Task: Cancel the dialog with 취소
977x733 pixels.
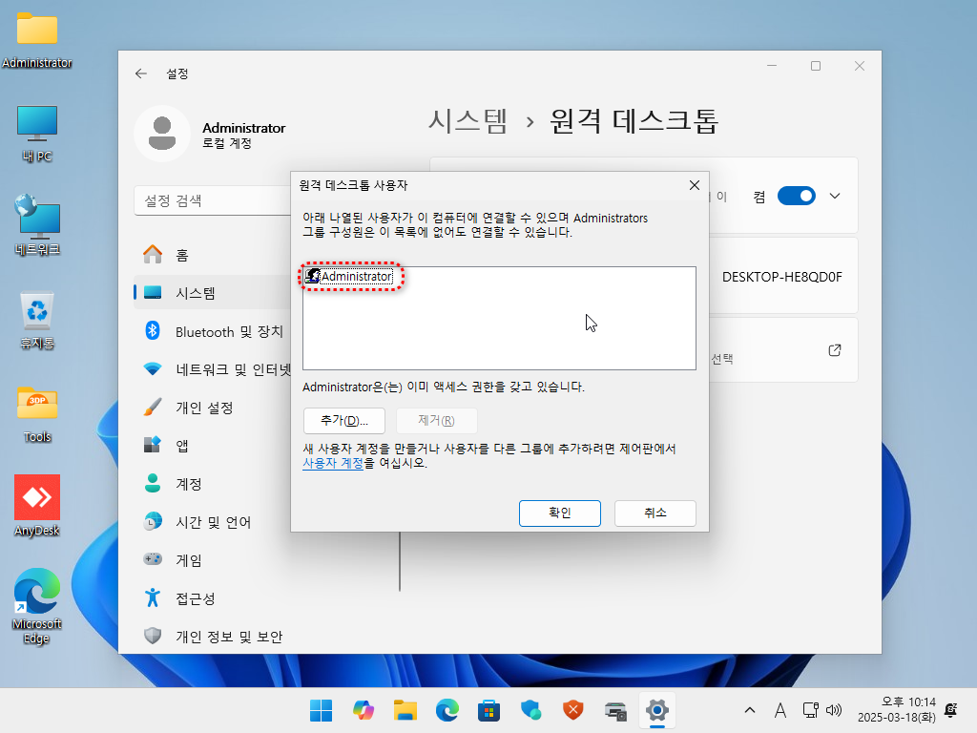Action: pos(655,513)
